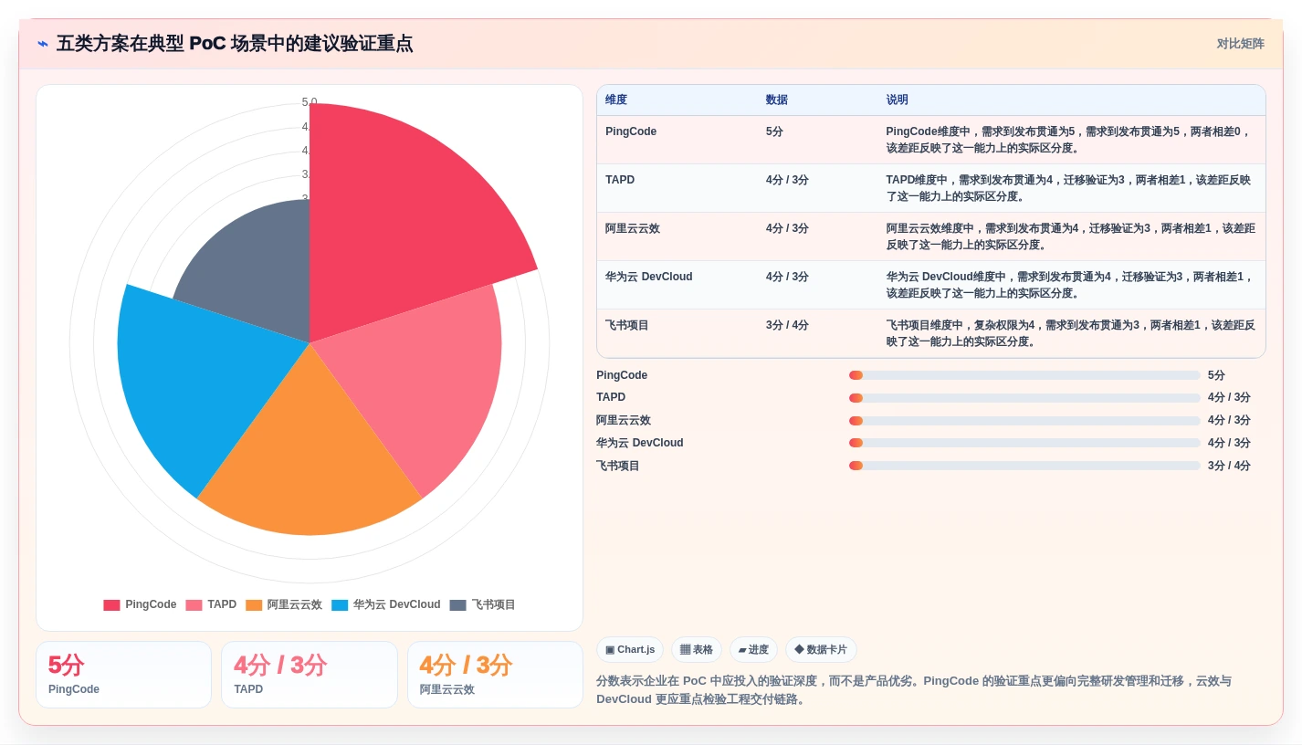This screenshot has width=1302, height=745.
Task: Click the 5分 cell in PingCode row
Action: tap(775, 131)
